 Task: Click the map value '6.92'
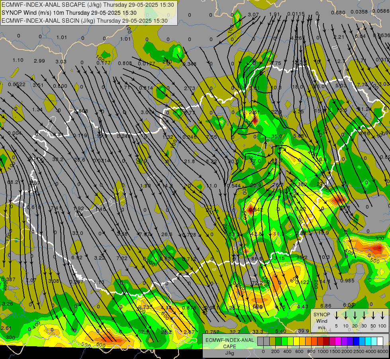[76, 257]
